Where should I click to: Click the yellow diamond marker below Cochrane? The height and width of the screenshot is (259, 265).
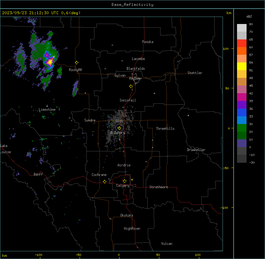coord(105,181)
